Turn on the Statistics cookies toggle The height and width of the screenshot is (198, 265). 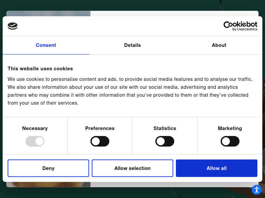point(165,142)
